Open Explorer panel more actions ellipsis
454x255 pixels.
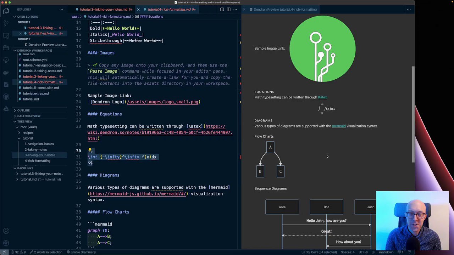(x=61, y=10)
